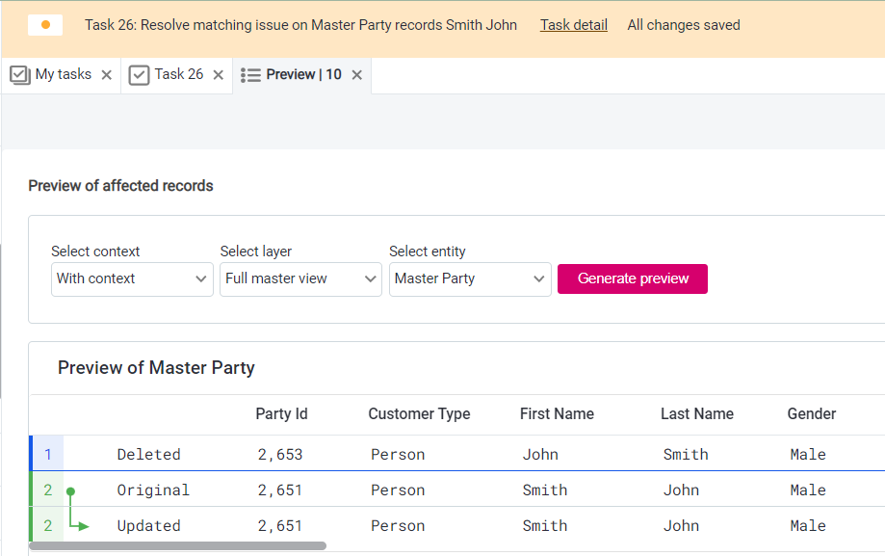Screen dimensions: 885x556
Task: Open the Select context dropdown
Action: point(132,278)
